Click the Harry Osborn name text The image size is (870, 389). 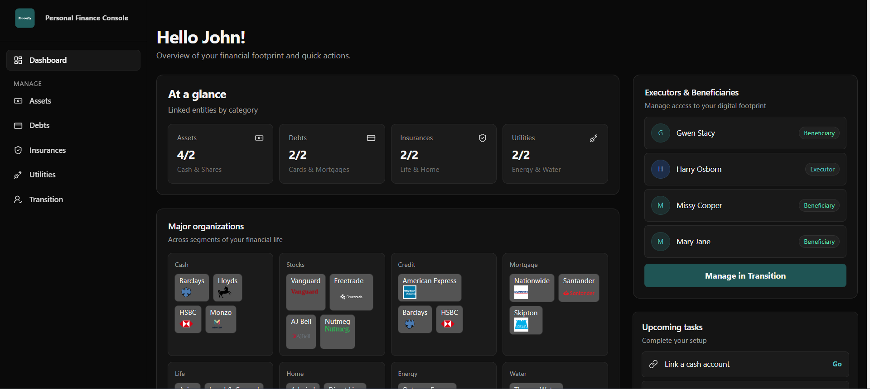699,169
